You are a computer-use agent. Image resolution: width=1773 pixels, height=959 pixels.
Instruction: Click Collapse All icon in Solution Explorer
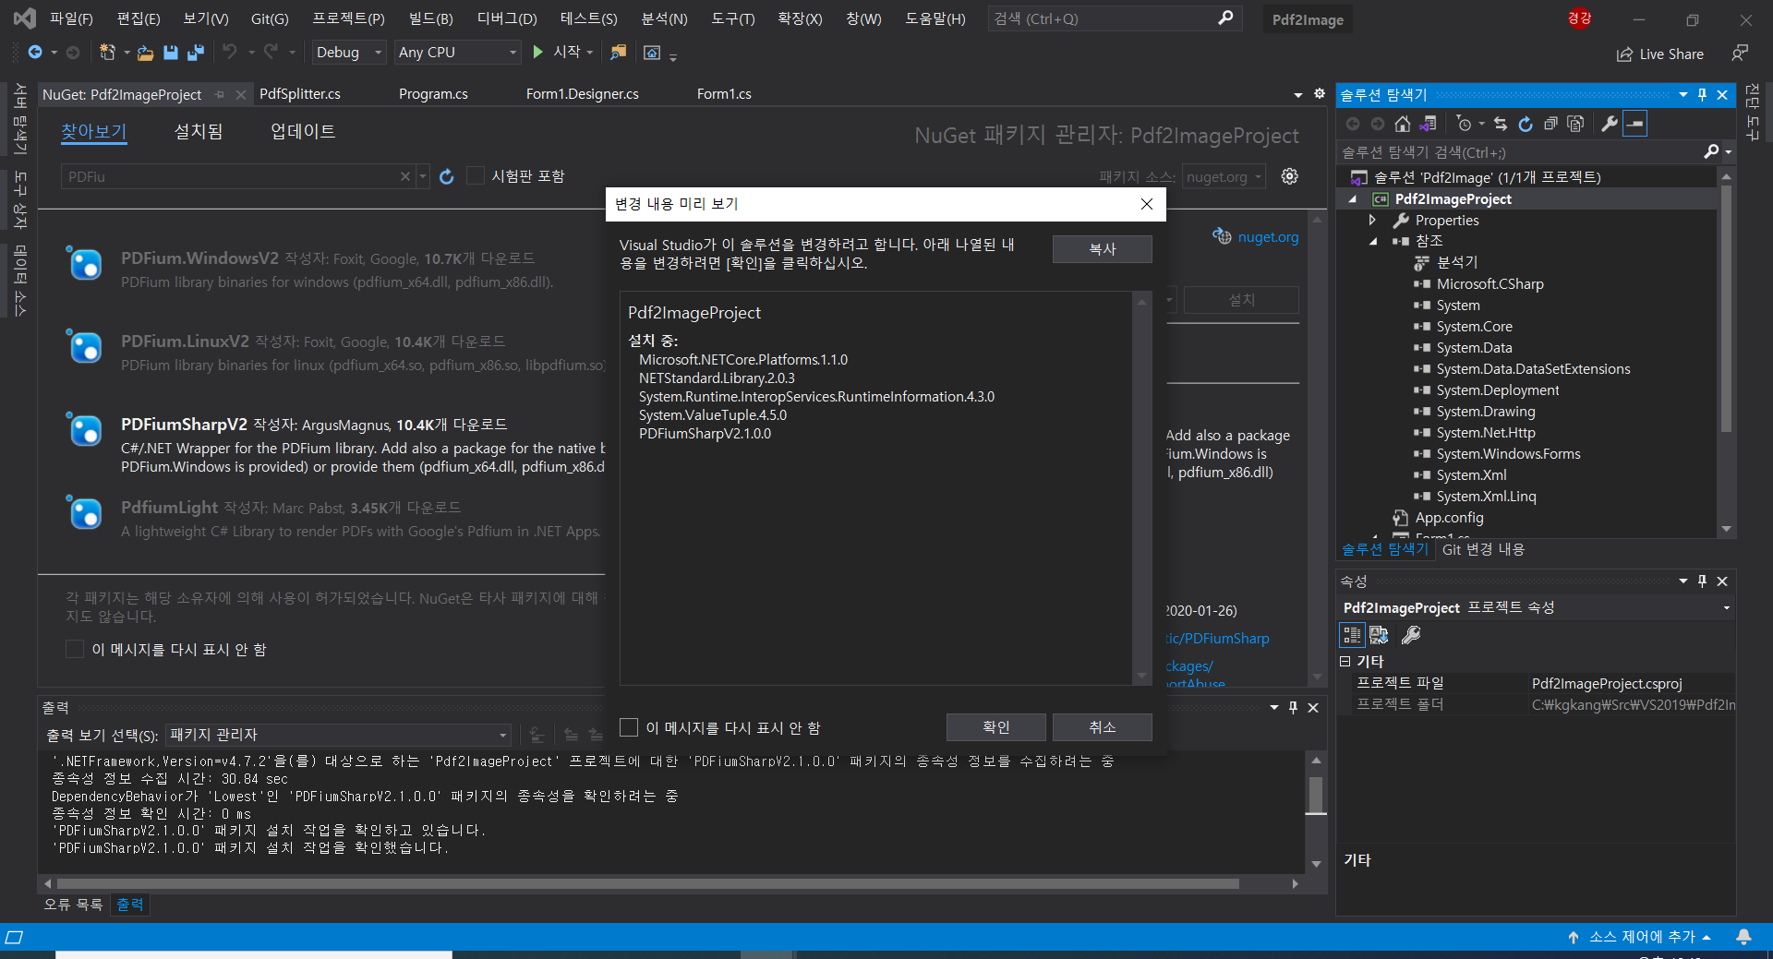[x=1550, y=124]
